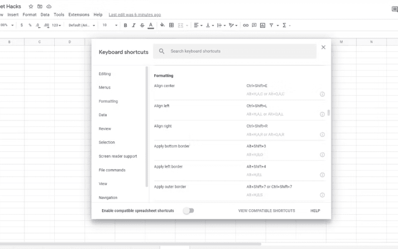
Task: Insert a chart
Action: point(263,25)
